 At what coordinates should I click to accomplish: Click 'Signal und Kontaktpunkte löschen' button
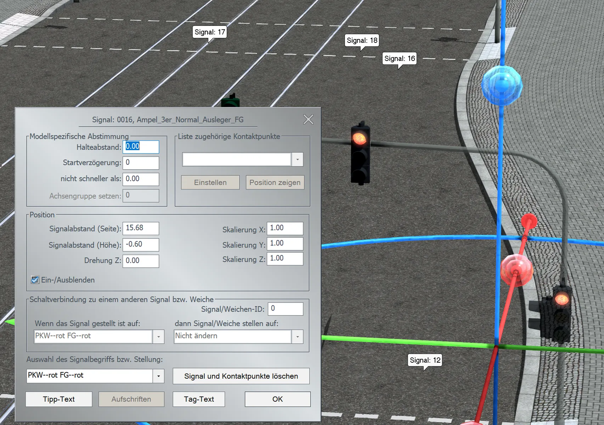tap(241, 376)
